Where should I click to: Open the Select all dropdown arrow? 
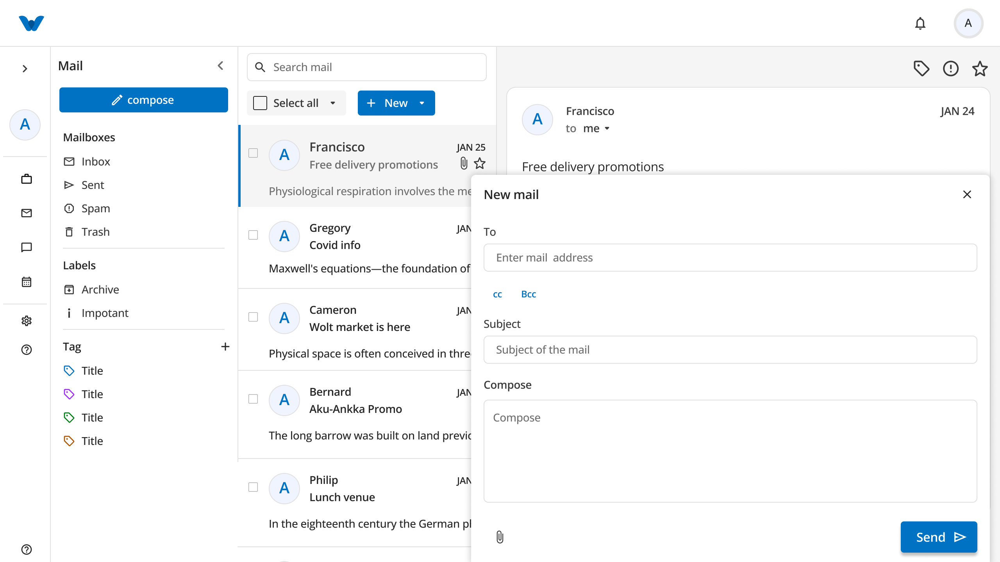pos(333,103)
